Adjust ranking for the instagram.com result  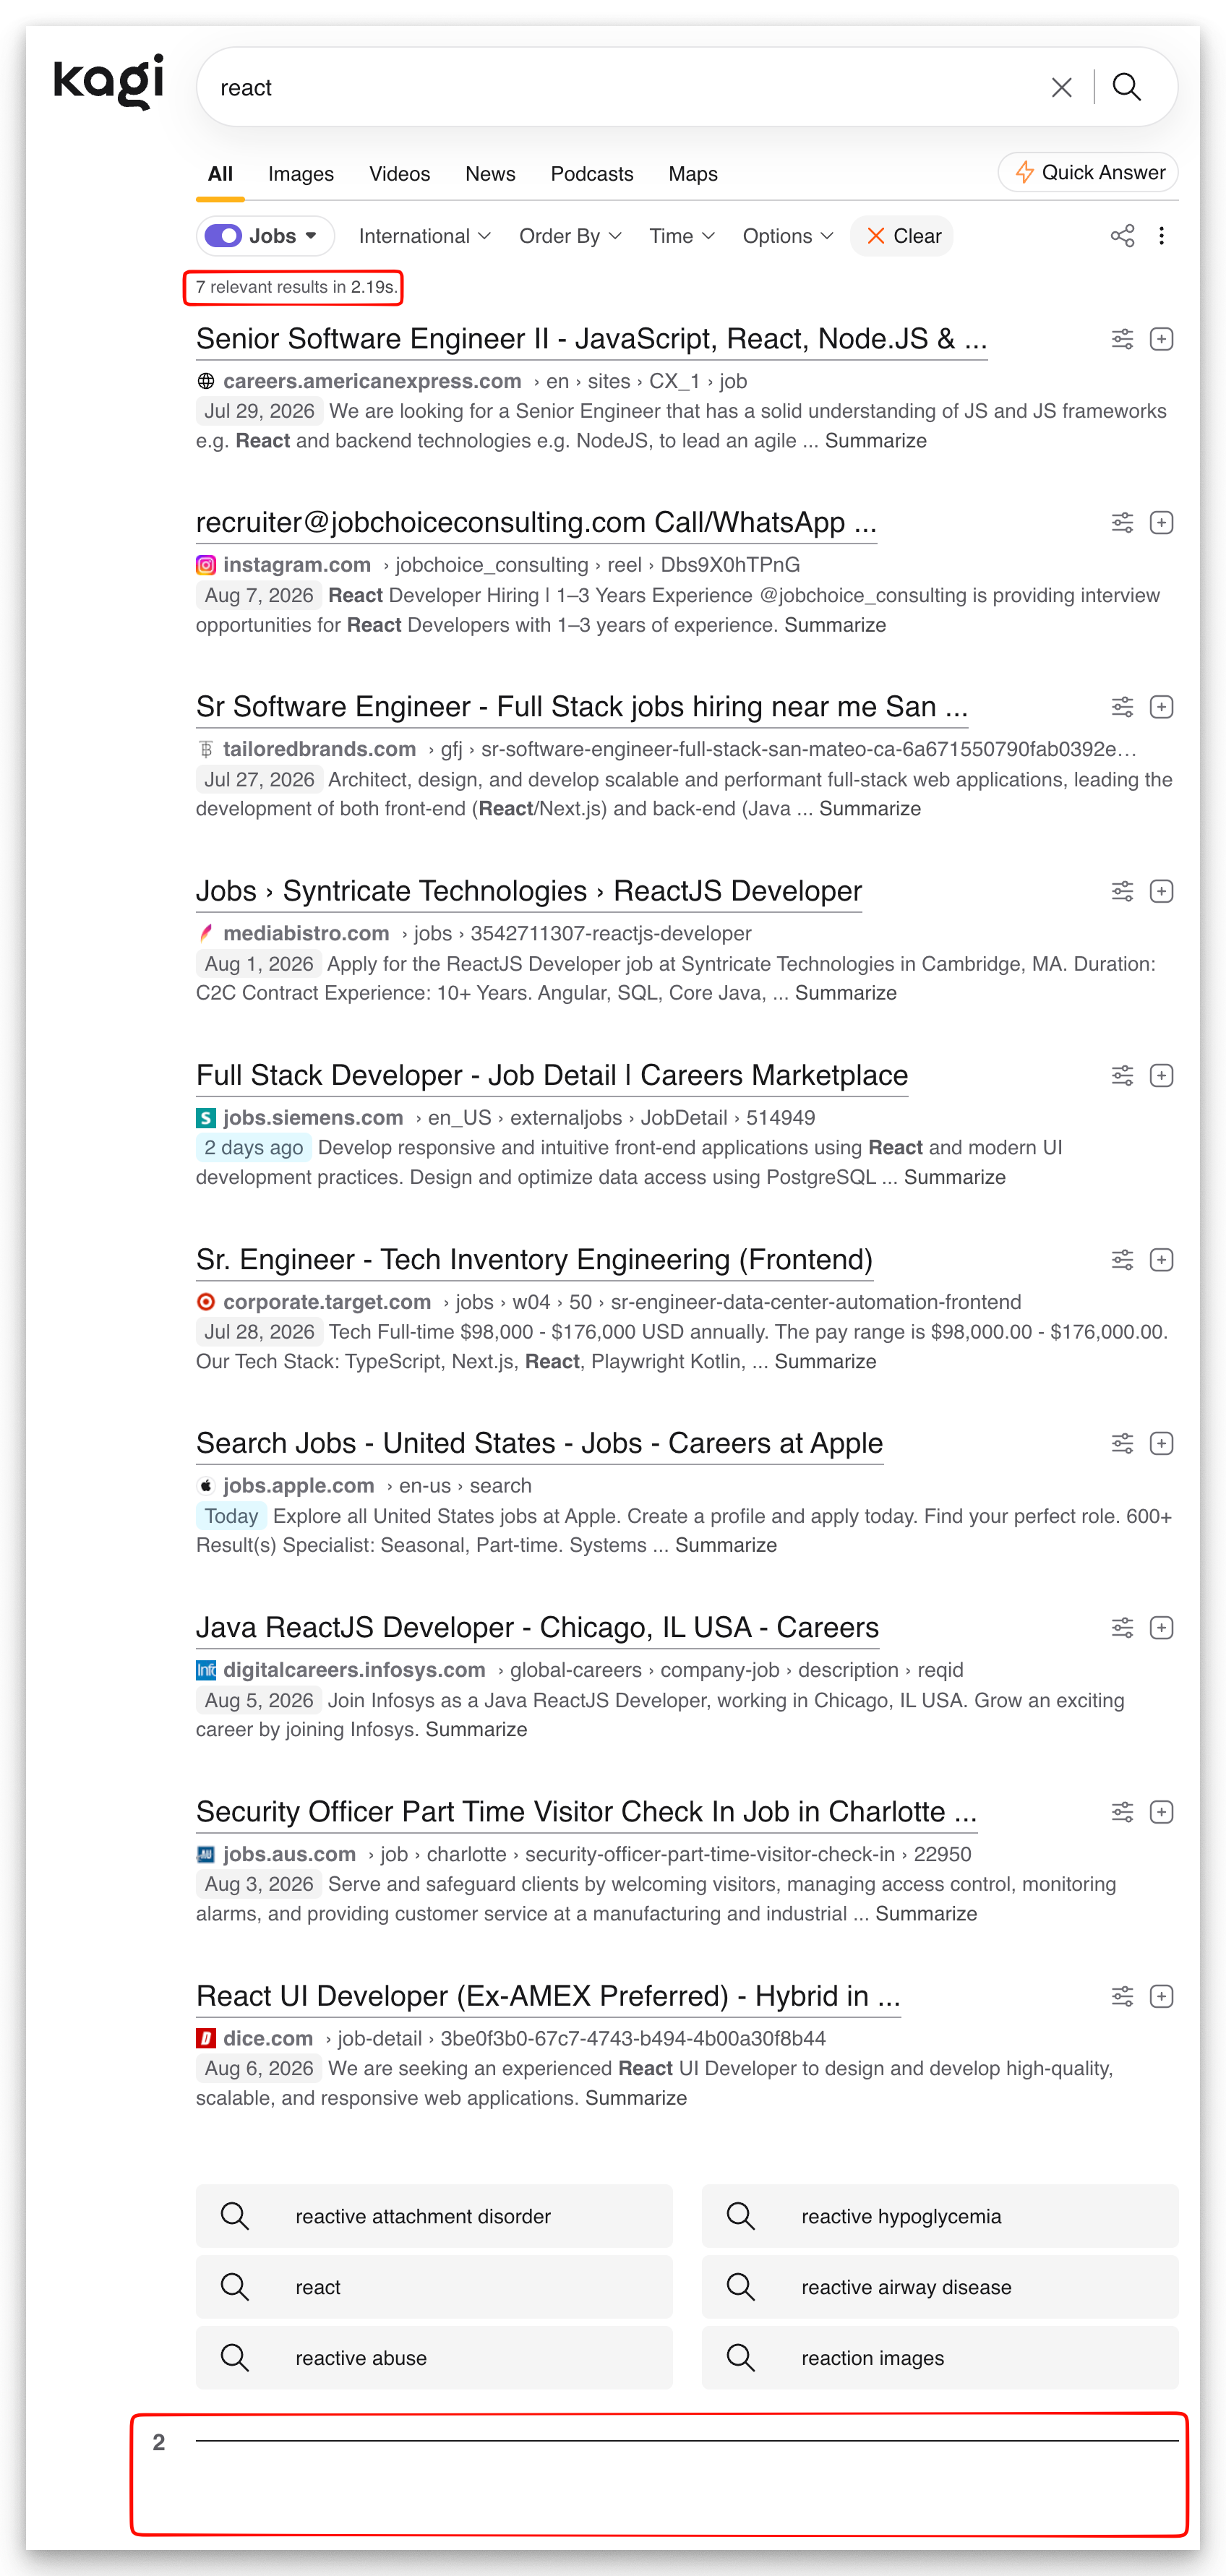[1122, 523]
